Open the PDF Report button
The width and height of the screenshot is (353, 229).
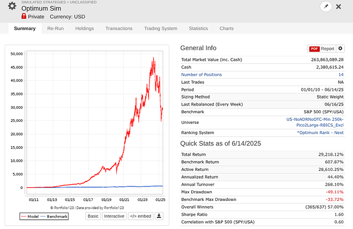tap(321, 49)
